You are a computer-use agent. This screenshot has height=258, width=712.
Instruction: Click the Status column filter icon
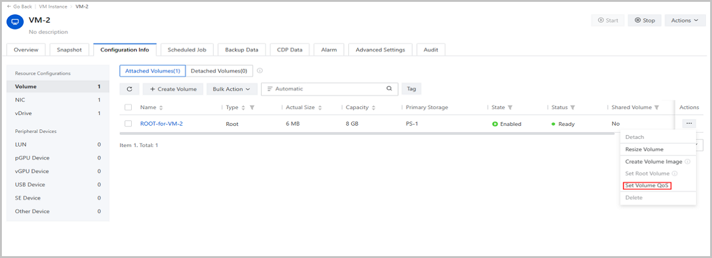[x=573, y=107]
